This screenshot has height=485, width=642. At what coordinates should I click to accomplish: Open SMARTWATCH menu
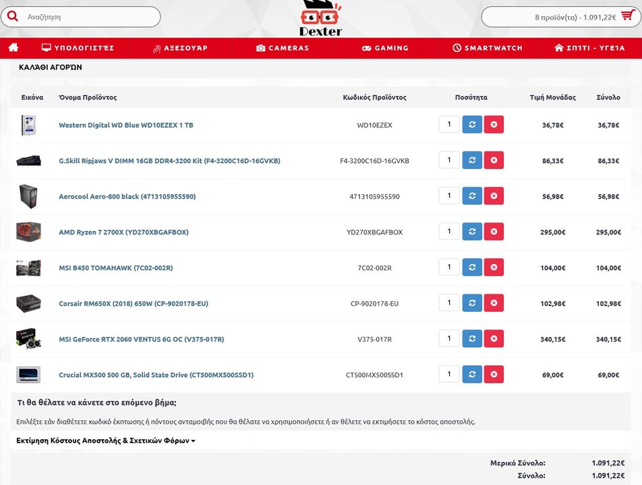(x=488, y=48)
